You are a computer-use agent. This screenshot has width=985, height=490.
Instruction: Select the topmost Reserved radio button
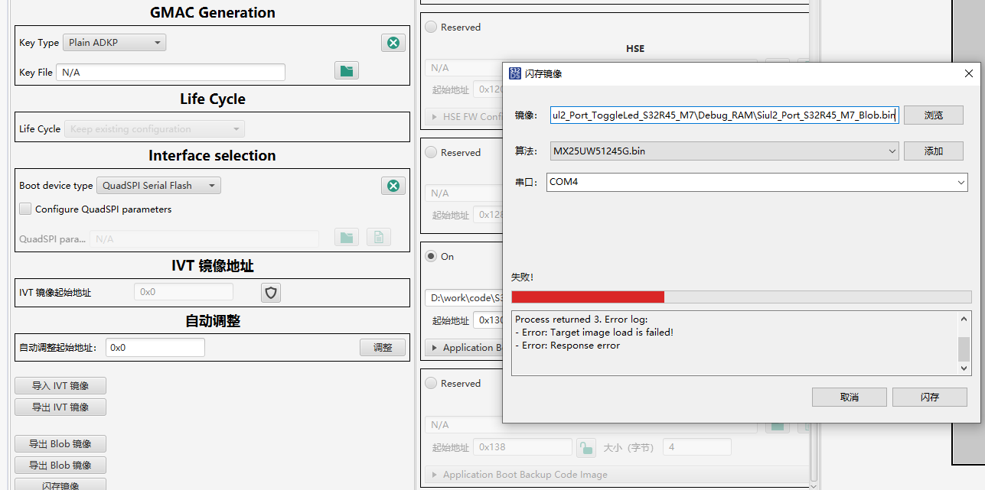click(x=429, y=27)
